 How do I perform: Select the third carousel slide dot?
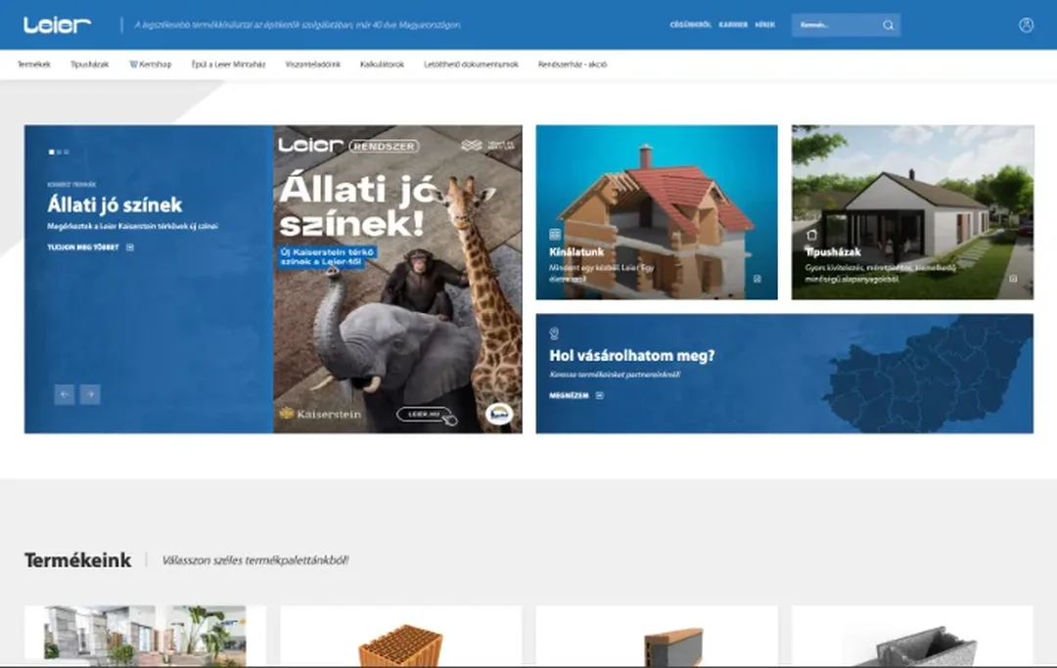[x=67, y=153]
